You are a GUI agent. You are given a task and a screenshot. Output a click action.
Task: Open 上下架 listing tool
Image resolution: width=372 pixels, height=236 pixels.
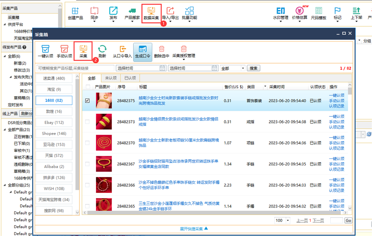[x=356, y=14]
